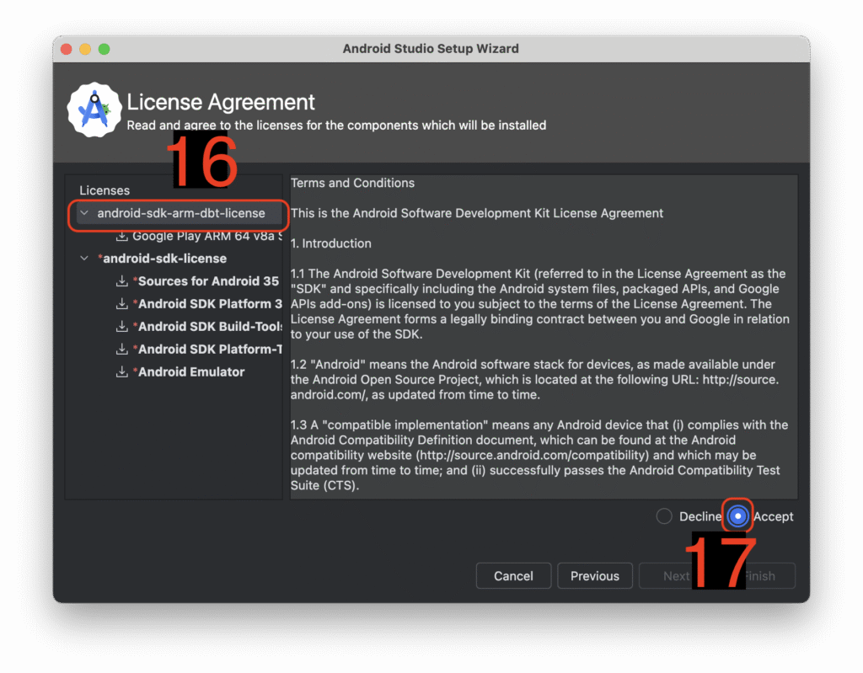The height and width of the screenshot is (673, 863).
Task: Minimize the wizard with yellow button
Action: tap(85, 49)
